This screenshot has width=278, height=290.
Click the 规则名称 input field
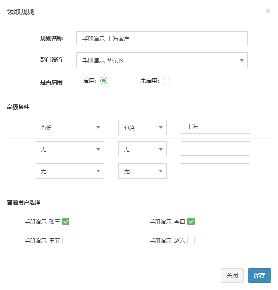(x=162, y=38)
